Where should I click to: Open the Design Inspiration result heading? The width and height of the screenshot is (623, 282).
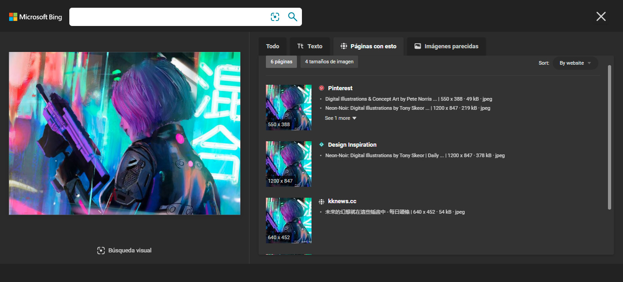coord(352,145)
